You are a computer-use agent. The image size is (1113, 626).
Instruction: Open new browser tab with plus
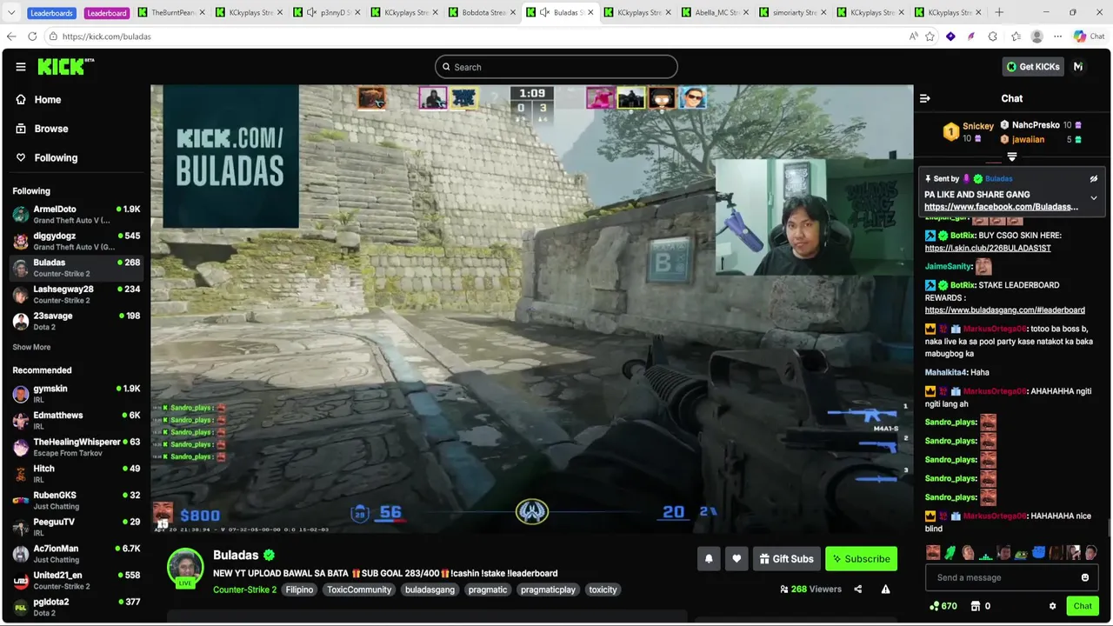tap(999, 13)
